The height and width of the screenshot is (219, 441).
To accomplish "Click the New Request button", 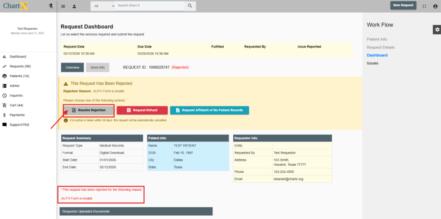I will pos(403,5).
